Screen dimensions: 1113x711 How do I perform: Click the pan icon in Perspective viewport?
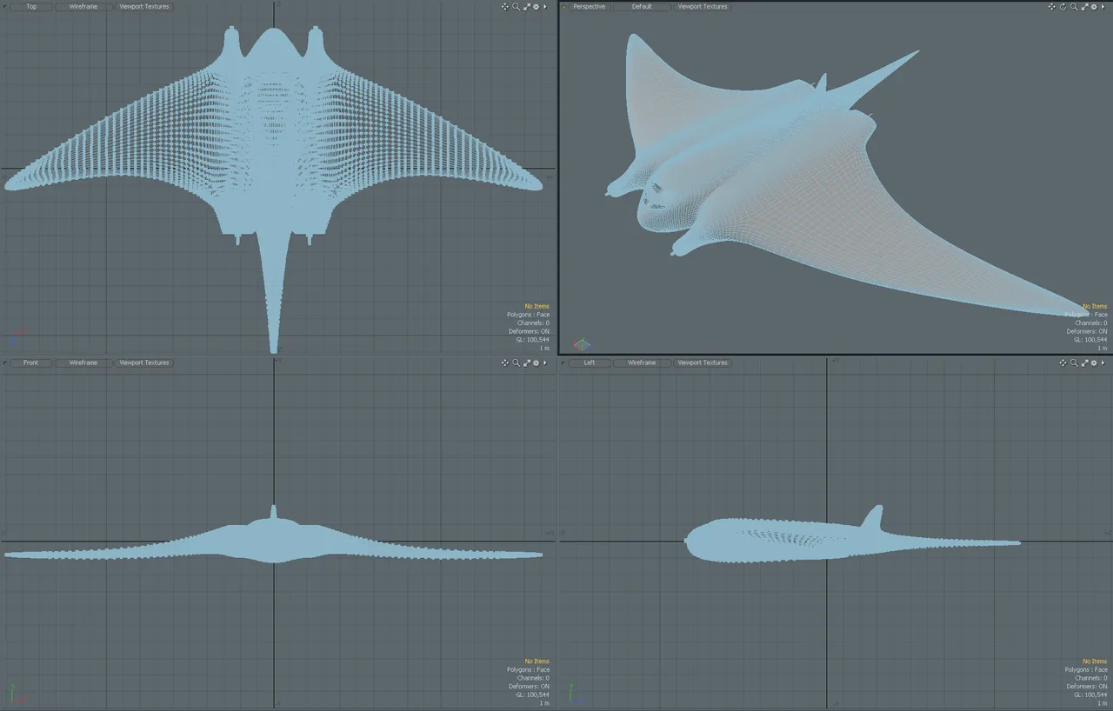point(1052,6)
